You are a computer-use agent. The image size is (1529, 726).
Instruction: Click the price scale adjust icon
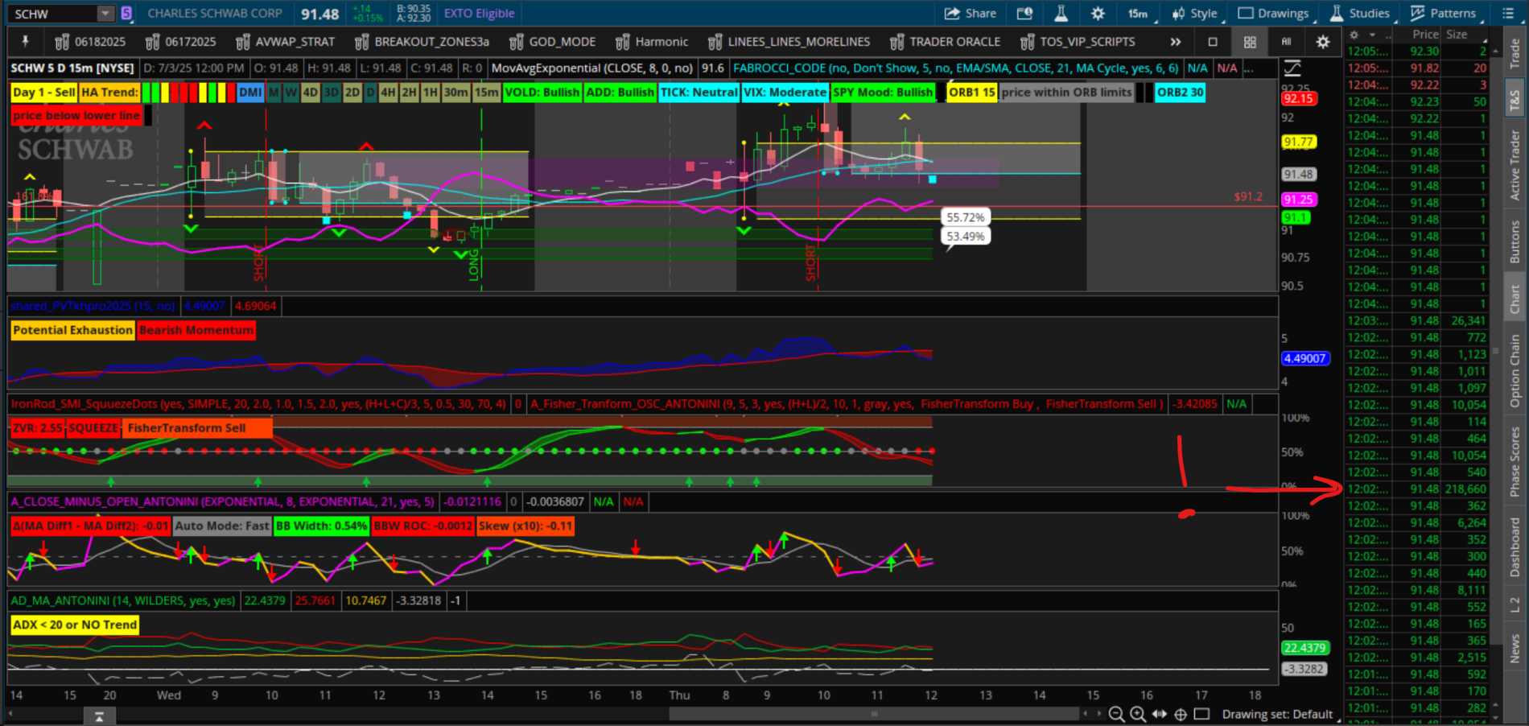point(1292,68)
